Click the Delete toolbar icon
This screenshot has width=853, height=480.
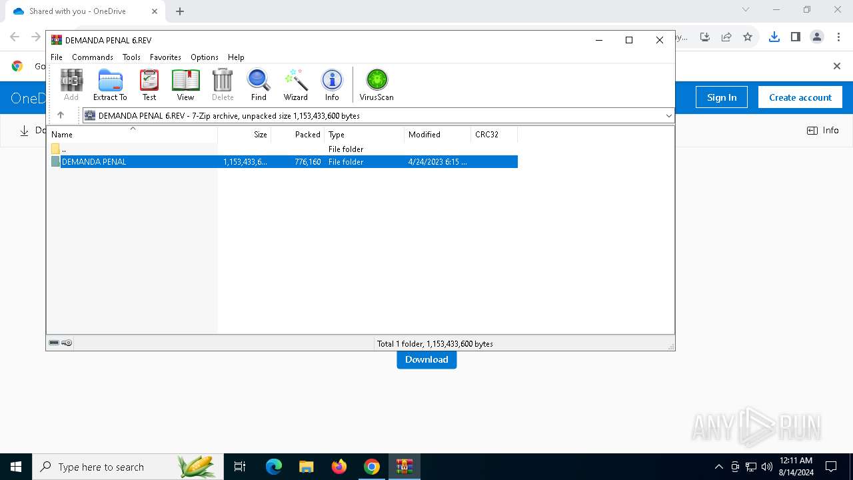pyautogui.click(x=223, y=85)
